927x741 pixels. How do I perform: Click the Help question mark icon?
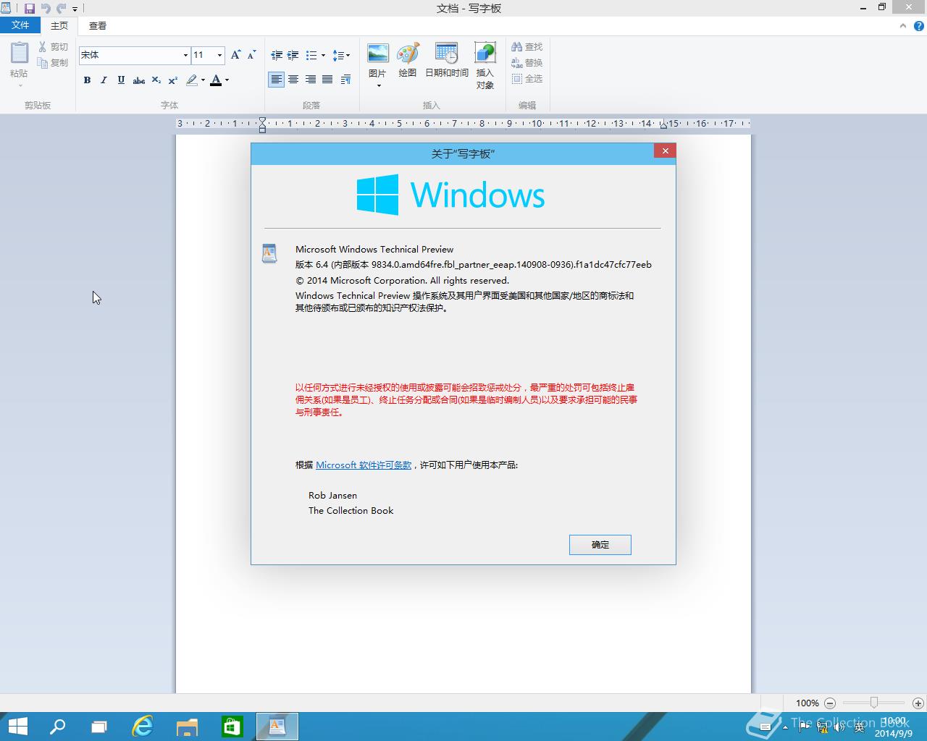pos(918,26)
